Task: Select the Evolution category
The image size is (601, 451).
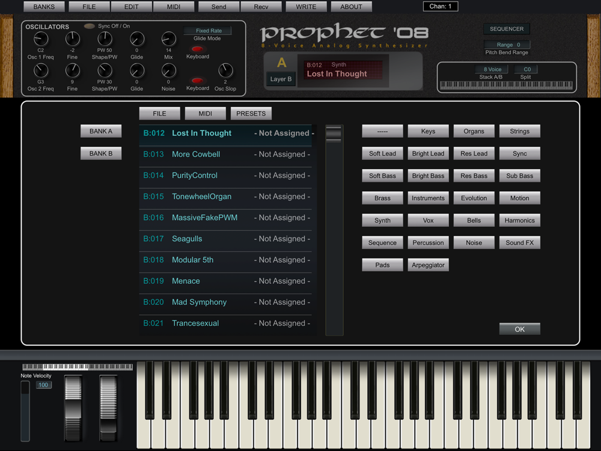Action: (474, 198)
